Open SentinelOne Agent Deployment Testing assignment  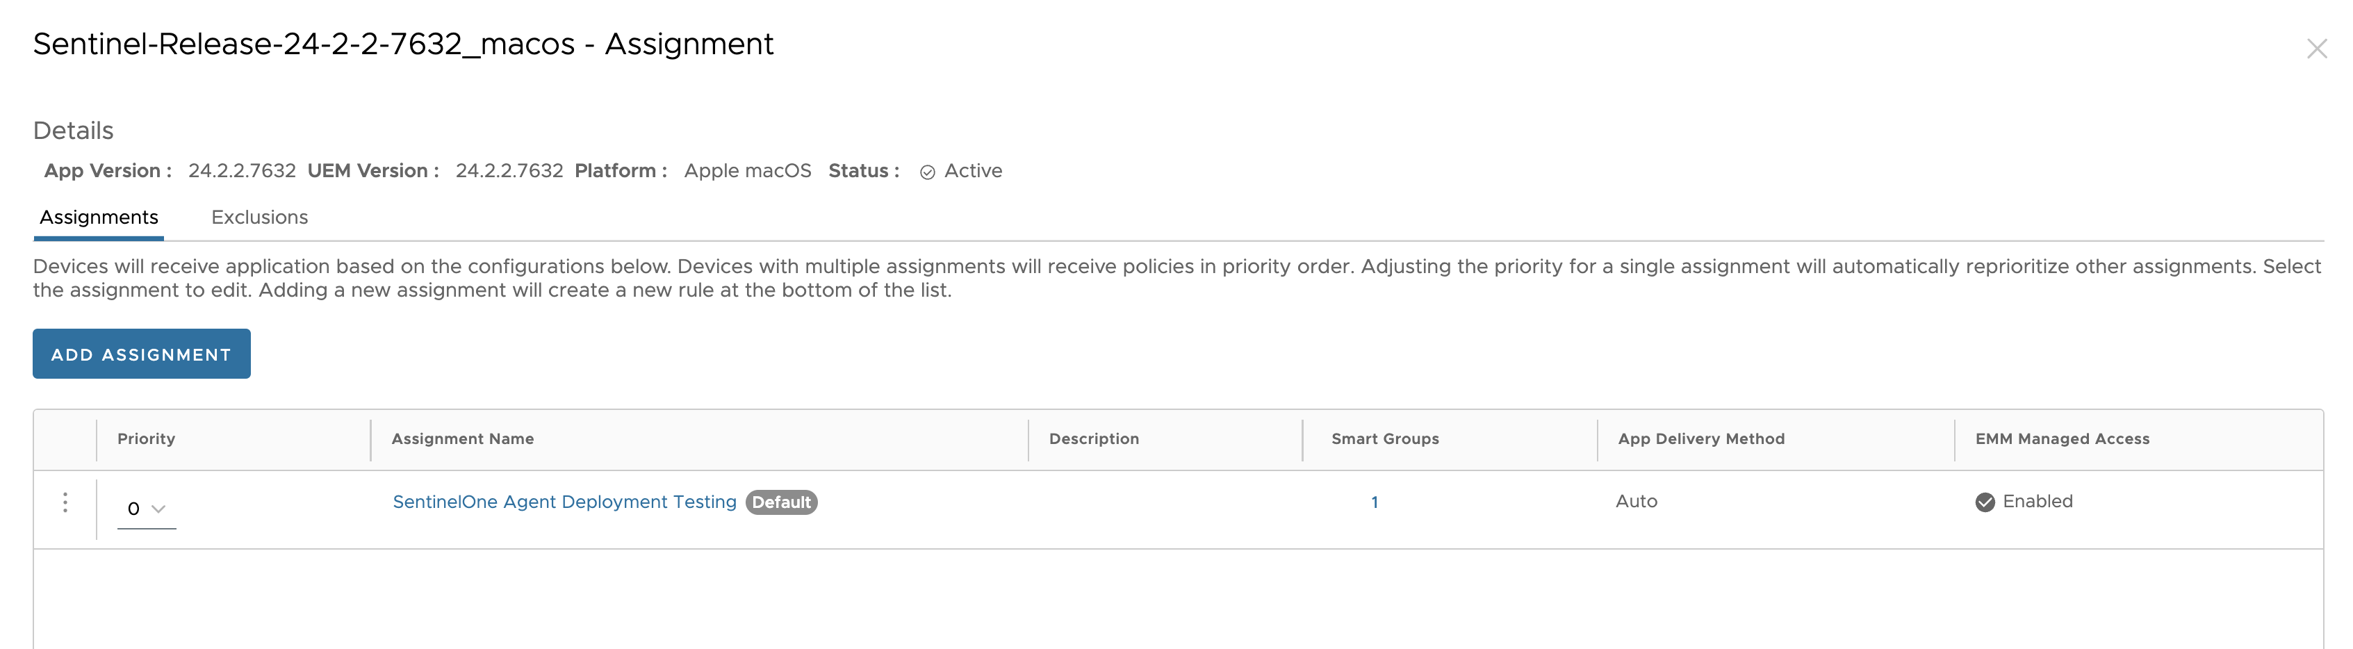(564, 502)
